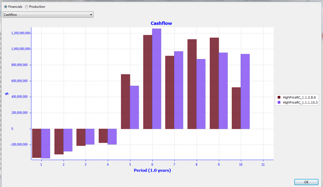Click the 1,000,000,000 y-axis label
Screen dimensions: 323x187
tap(21, 49)
